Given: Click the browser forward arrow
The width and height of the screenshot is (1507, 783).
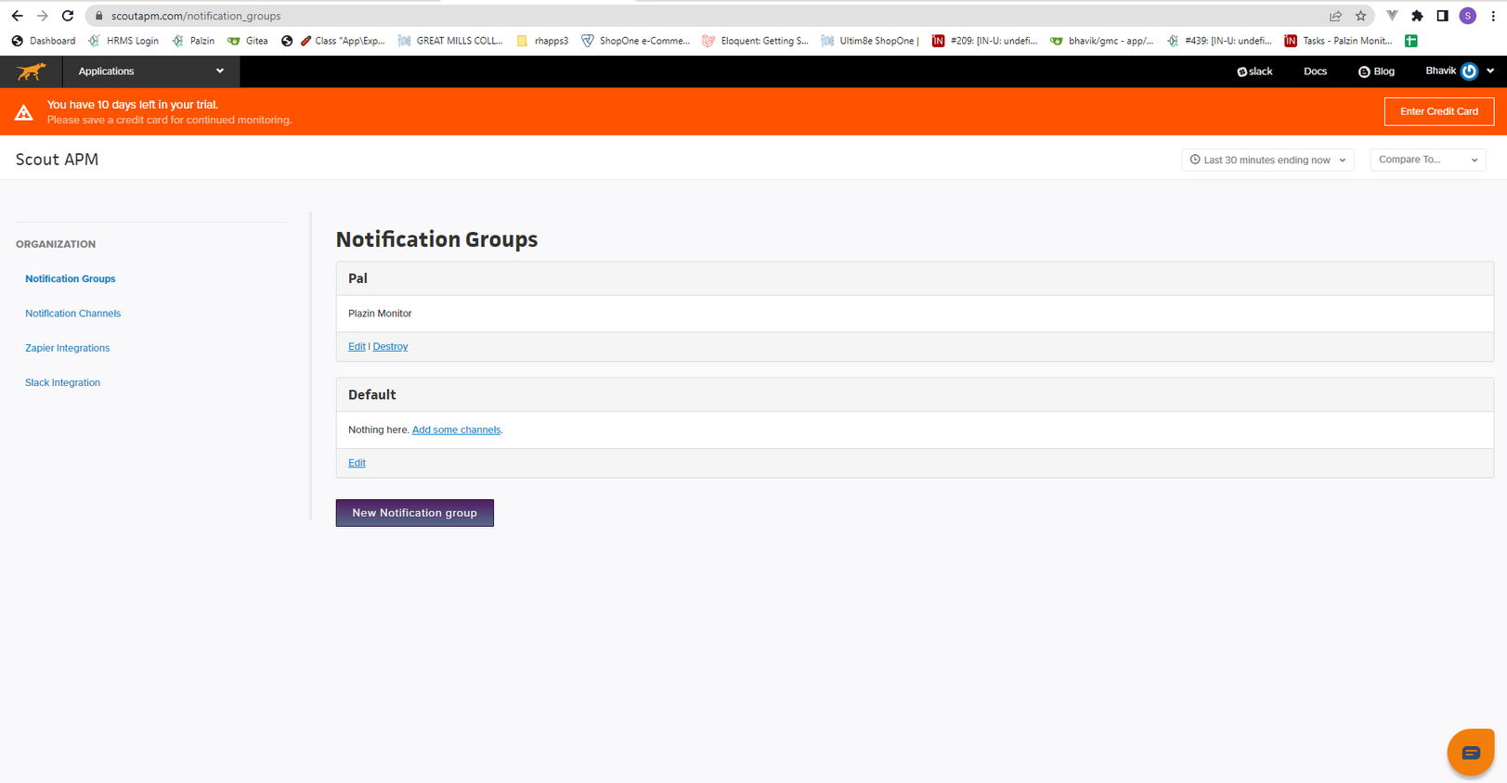Looking at the screenshot, I should click(x=42, y=16).
